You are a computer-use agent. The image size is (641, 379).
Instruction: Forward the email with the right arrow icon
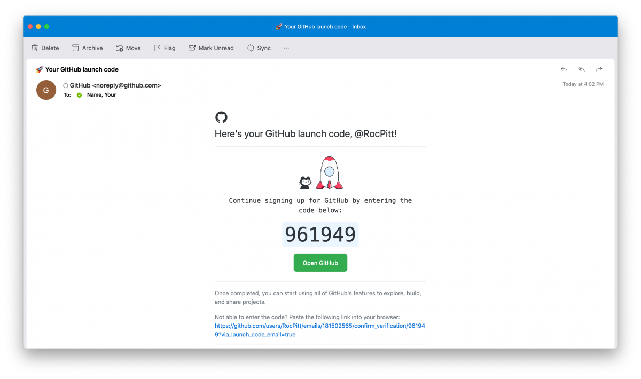(x=599, y=69)
